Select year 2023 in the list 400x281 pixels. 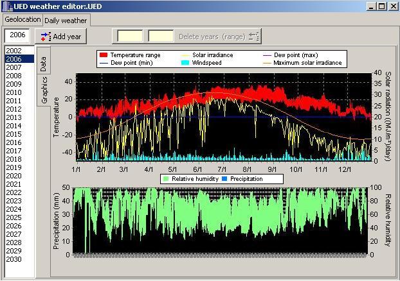[19, 201]
